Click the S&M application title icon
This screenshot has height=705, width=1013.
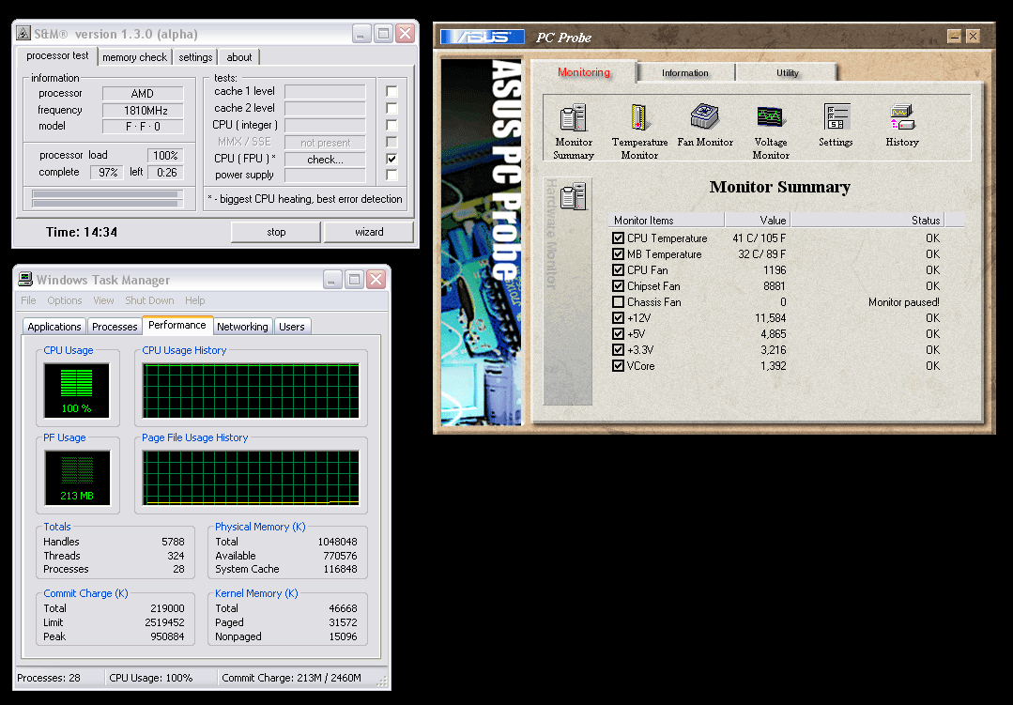[23, 34]
